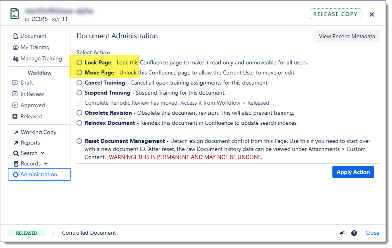
Task: Click the Close link at bottom right
Action: pos(372,233)
